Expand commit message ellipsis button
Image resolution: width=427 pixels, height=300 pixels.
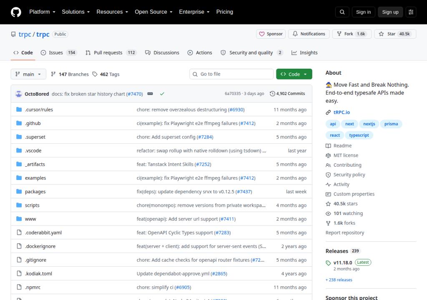coord(150,94)
